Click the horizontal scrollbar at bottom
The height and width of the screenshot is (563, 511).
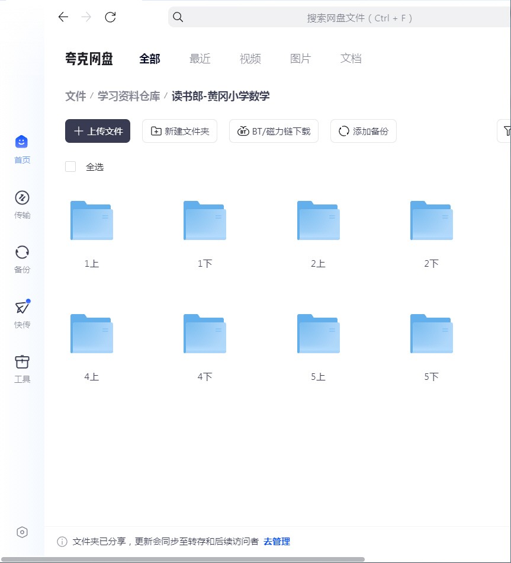[x=182, y=559]
